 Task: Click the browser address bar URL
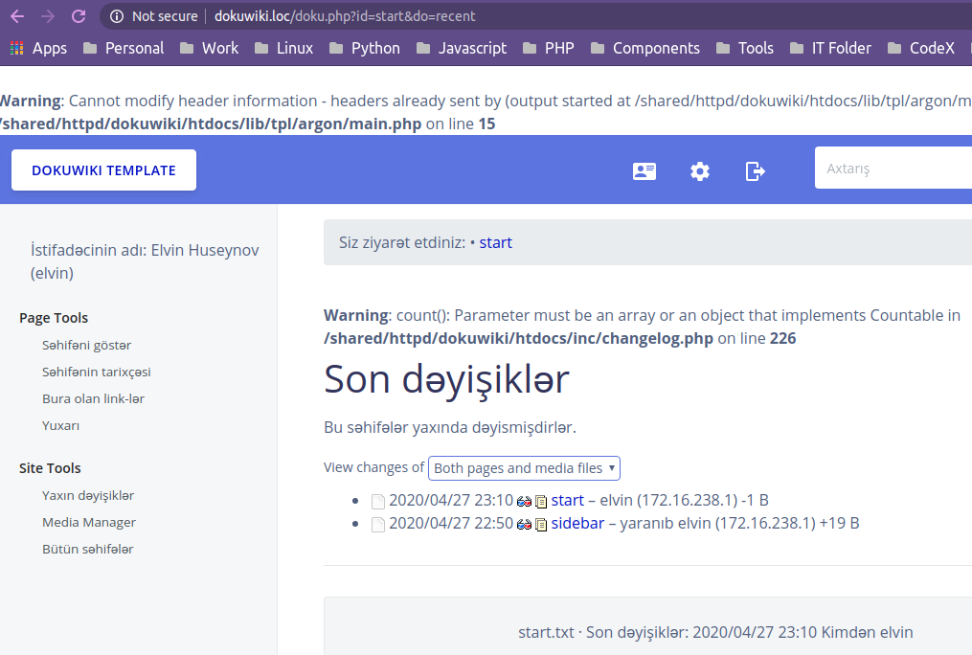345,16
